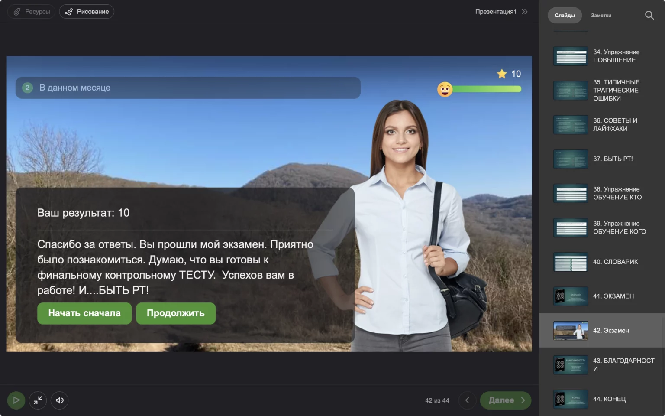
Task: Click the star score icon
Action: 502,74
